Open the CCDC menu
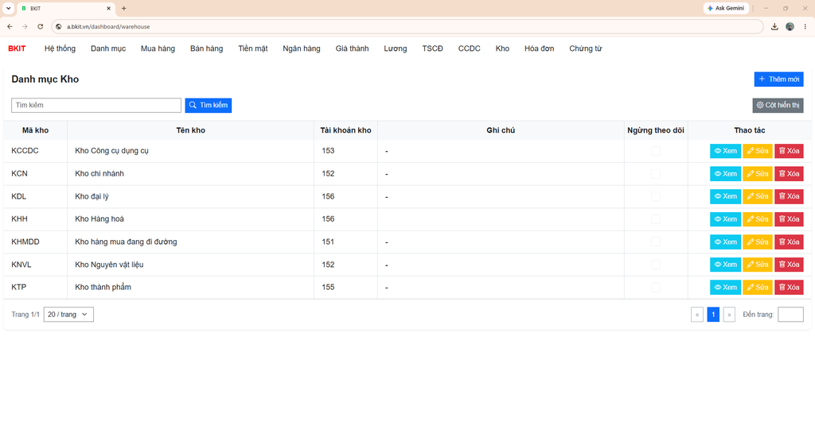Screen dimensions: 815x437 point(470,48)
